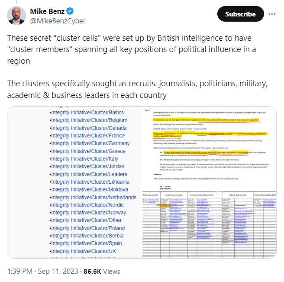Open the Integrity Initiative/Cluster/Baltics link
284x282 pixels.
click(x=87, y=113)
